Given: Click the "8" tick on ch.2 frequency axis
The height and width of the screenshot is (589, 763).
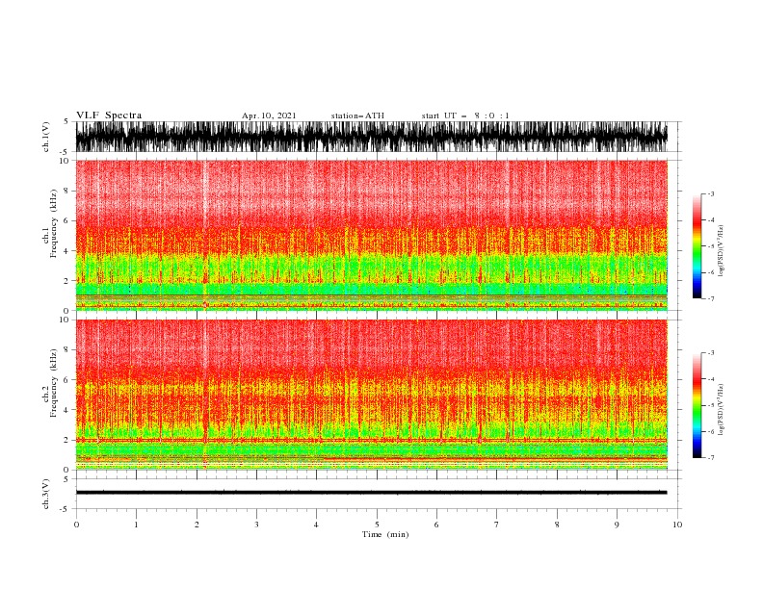Looking at the screenshot, I should tap(66, 350).
